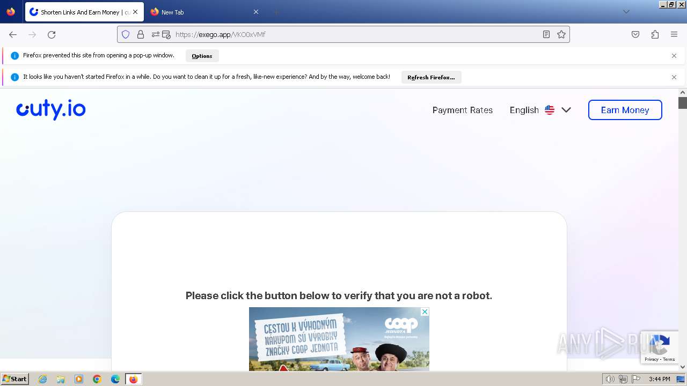This screenshot has width=687, height=386.
Task: Close the New Tab tab
Action: point(256,12)
